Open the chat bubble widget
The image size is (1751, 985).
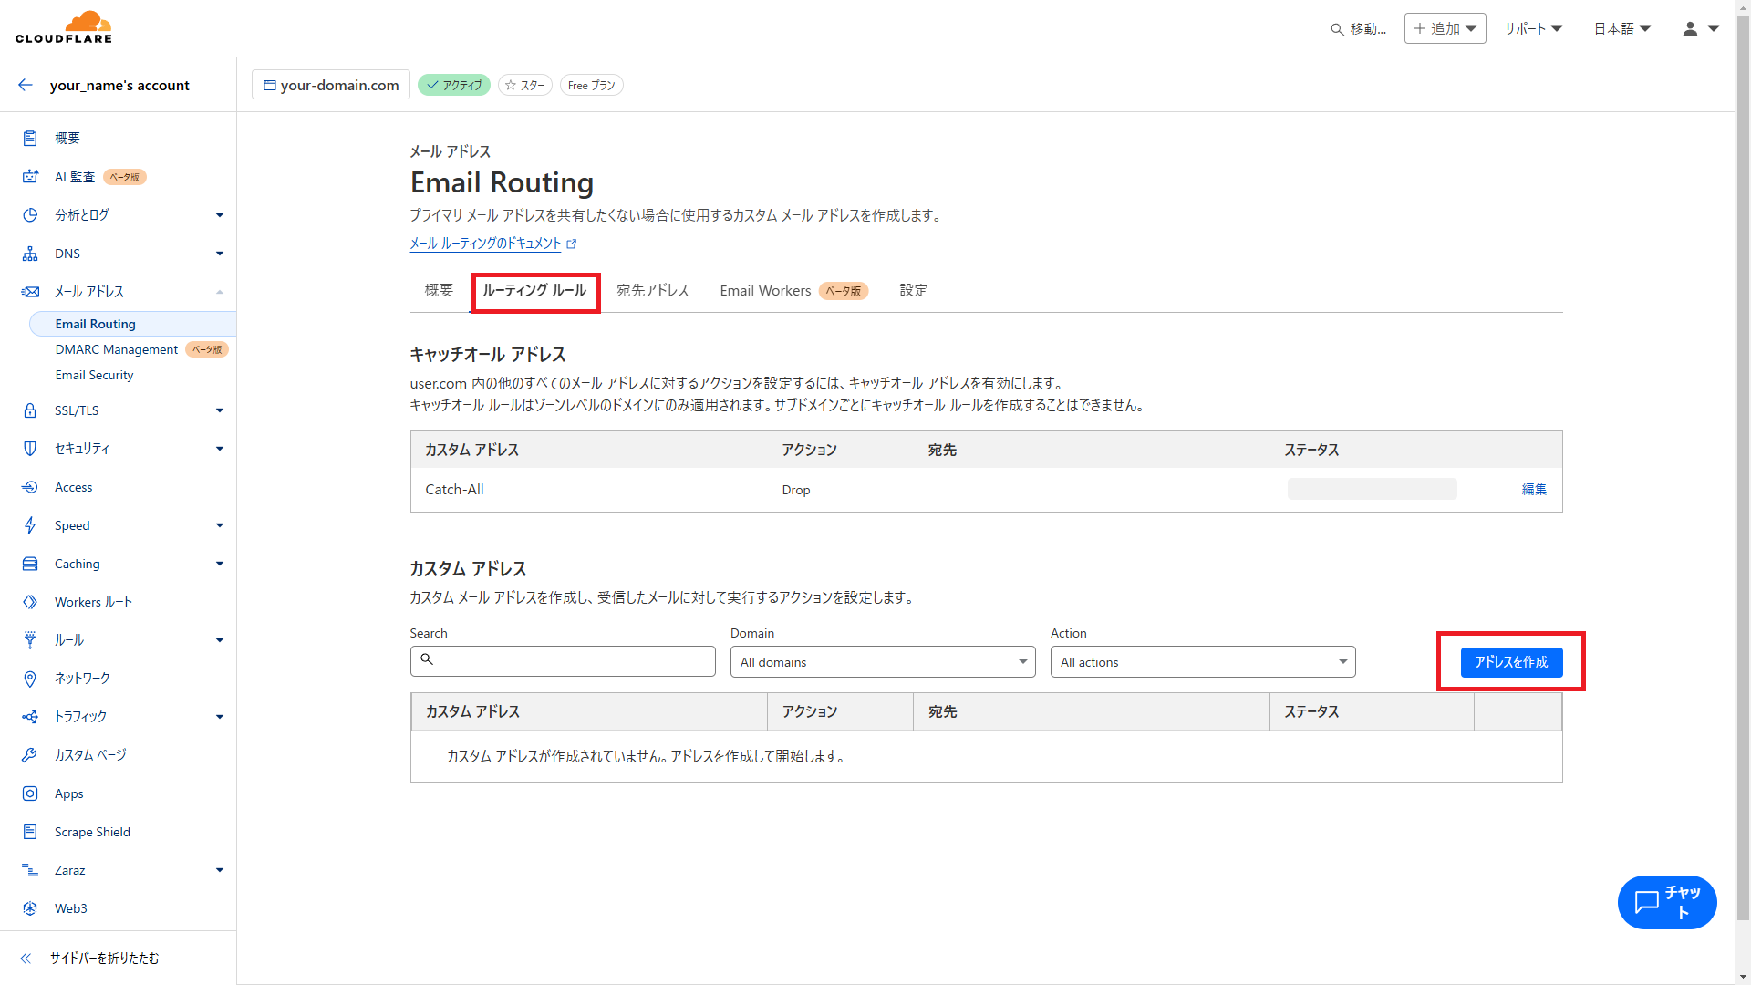[x=1666, y=902]
